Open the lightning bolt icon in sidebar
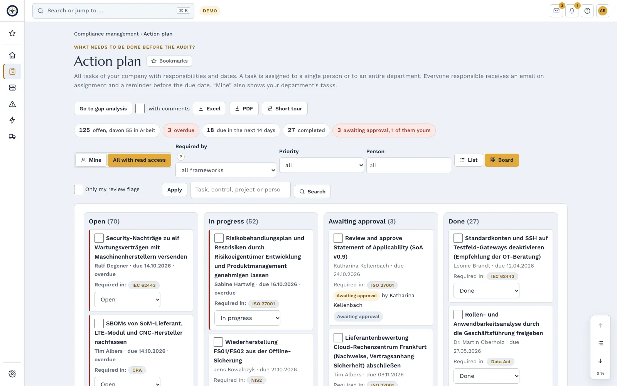Screen dimensions: 617x386 click(12, 120)
